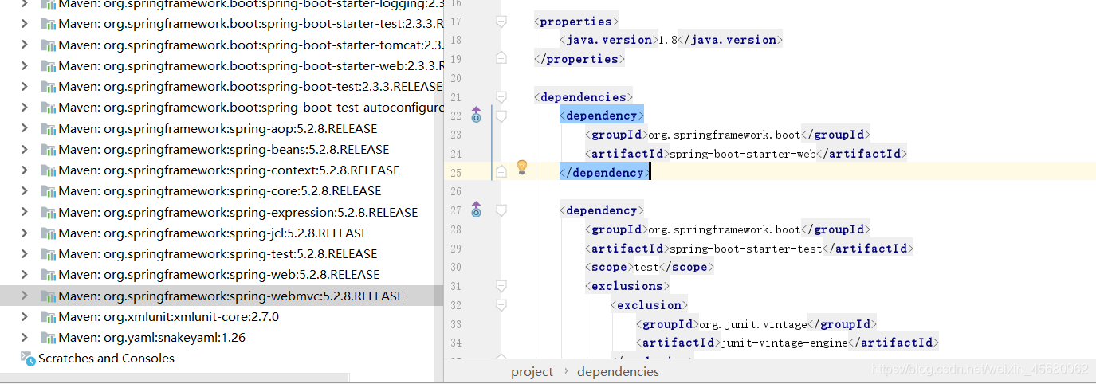
Task: Click 'spring-boot-starter-web' artifactId text on line 24
Action: (742, 154)
